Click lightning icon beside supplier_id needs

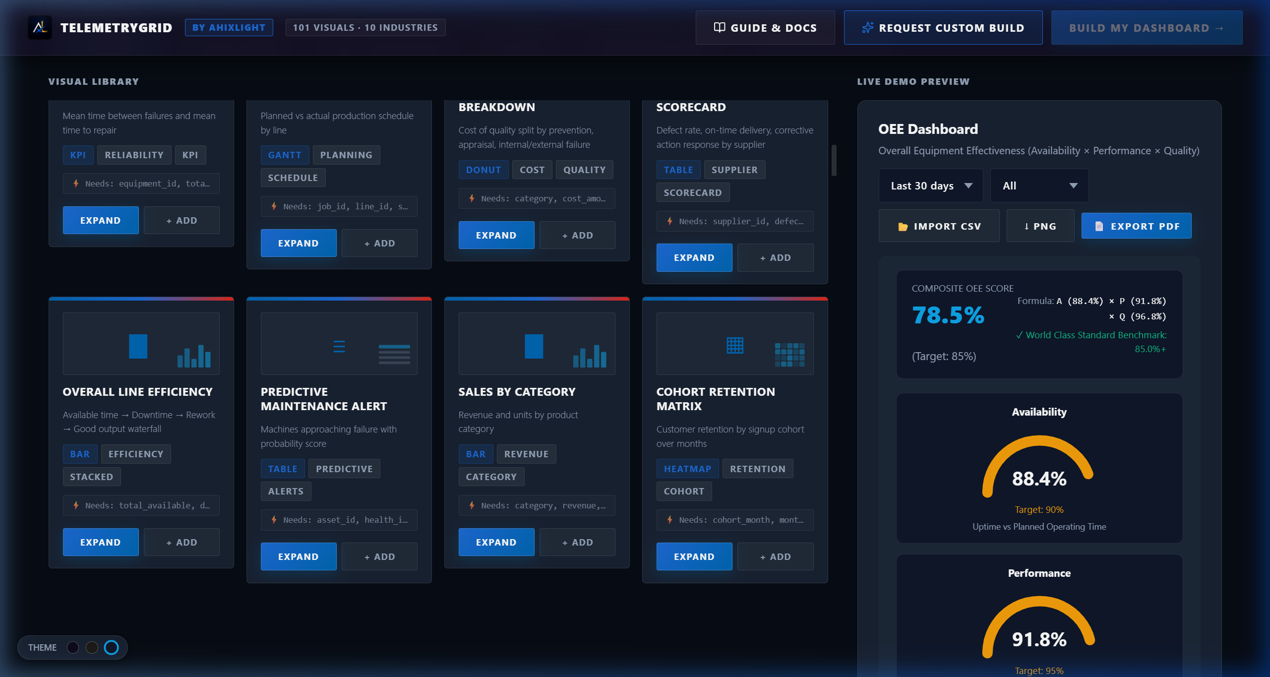tap(669, 221)
